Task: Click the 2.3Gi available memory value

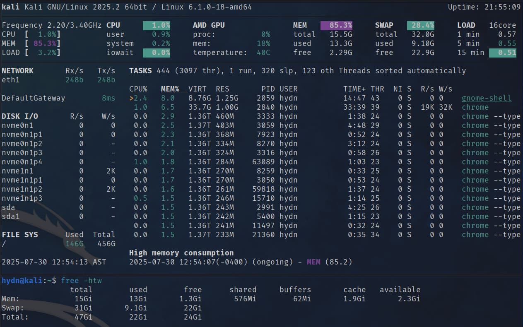Action: (409, 299)
